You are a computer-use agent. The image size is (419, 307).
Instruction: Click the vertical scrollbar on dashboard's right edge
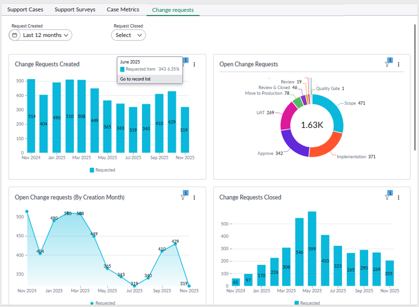(x=414, y=86)
